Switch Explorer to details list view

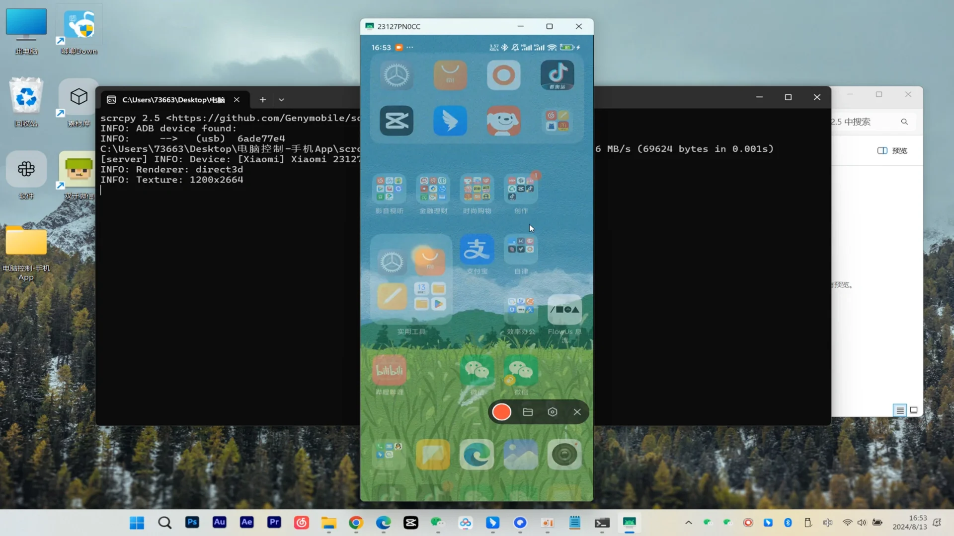pos(900,410)
